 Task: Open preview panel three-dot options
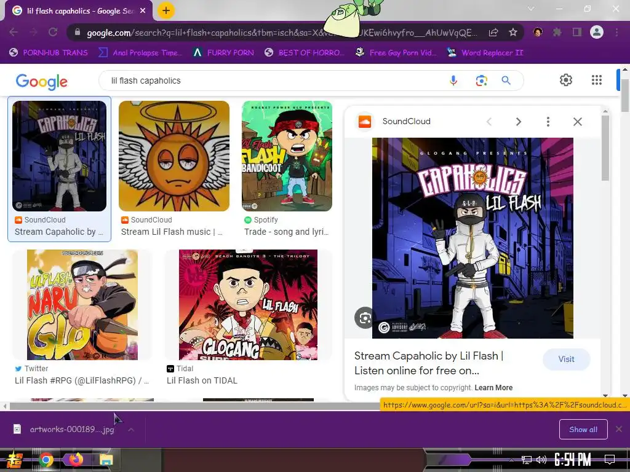click(x=548, y=122)
